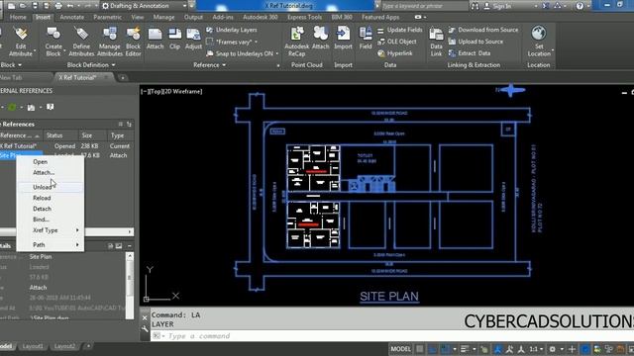Click the command line customize wrench icon
The image size is (634, 356).
tap(145, 329)
